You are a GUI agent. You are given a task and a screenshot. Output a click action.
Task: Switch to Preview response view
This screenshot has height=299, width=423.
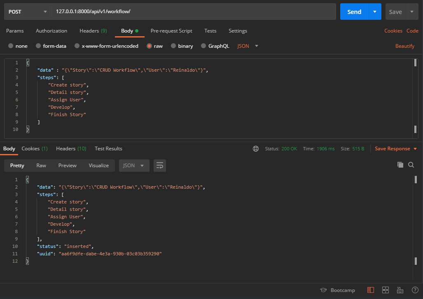[x=68, y=166]
